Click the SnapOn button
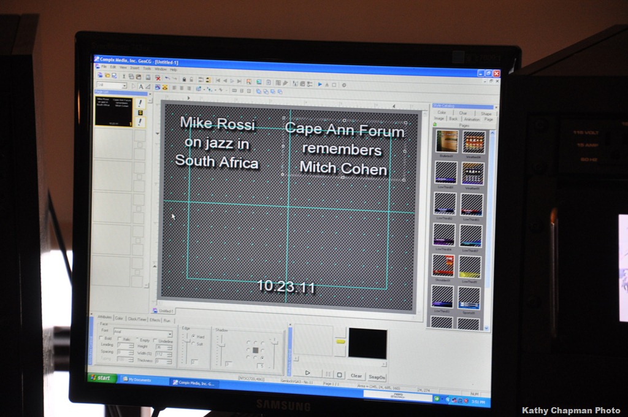The image size is (628, 417). (377, 377)
